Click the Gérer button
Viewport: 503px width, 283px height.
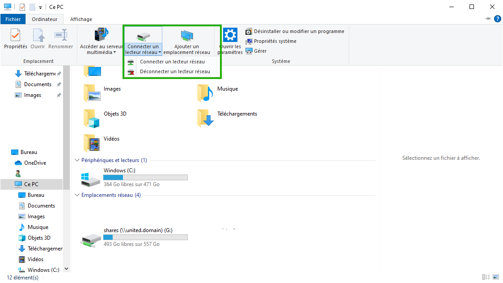point(256,51)
